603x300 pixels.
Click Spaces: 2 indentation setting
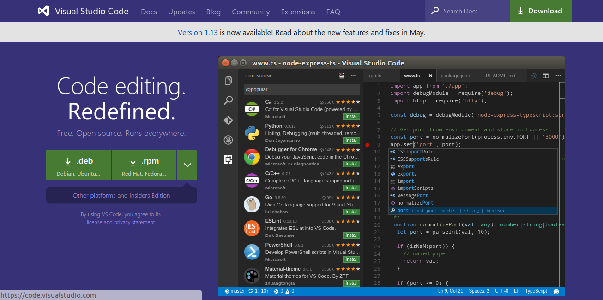(479, 291)
